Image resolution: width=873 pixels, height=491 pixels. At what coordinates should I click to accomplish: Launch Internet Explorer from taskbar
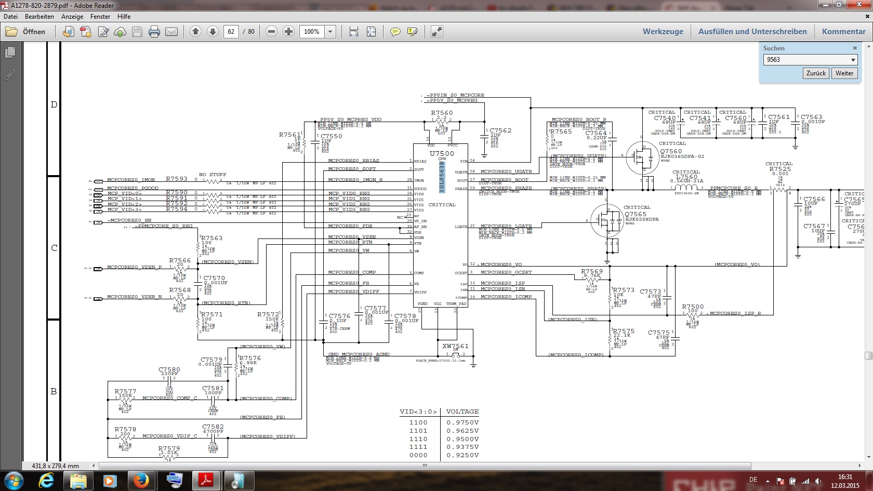(x=47, y=481)
